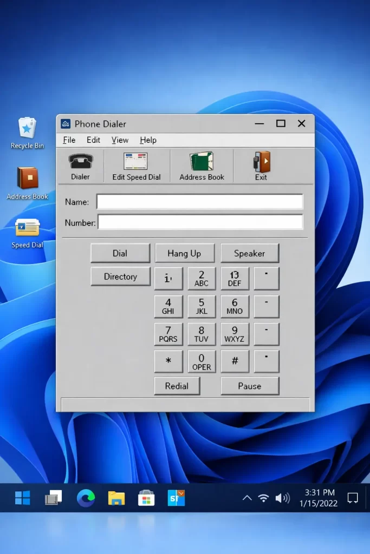Open the Directory button

[x=120, y=276]
